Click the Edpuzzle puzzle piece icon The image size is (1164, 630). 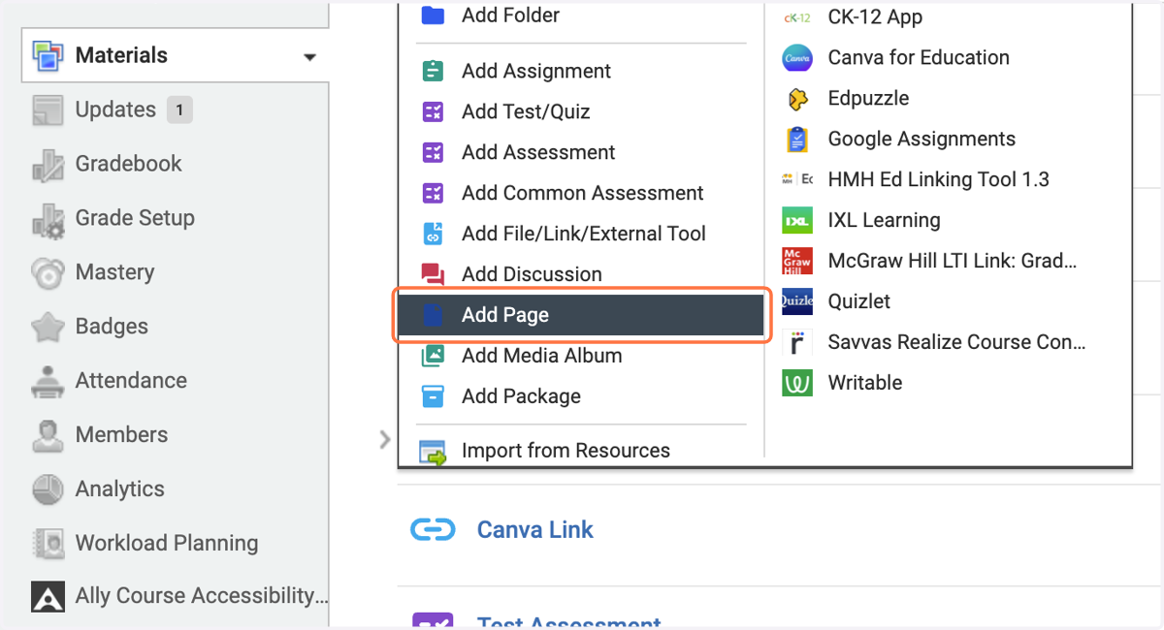coord(797,98)
